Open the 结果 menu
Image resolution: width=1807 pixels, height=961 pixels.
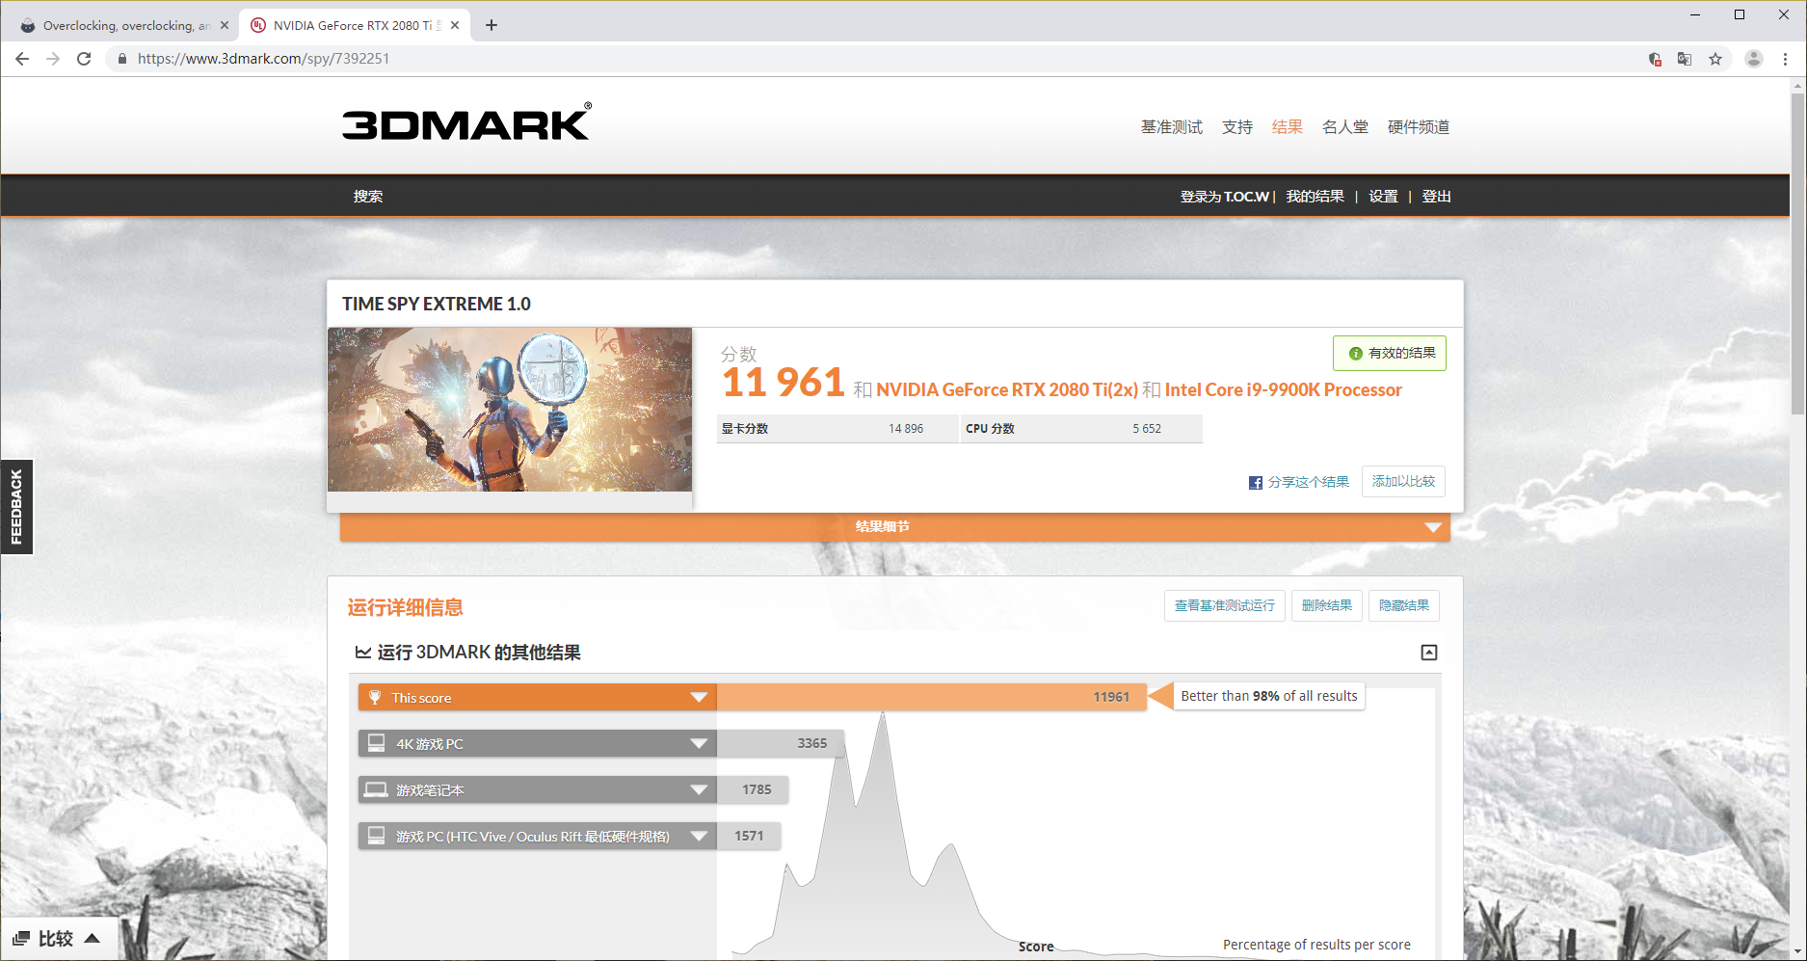pyautogui.click(x=1288, y=127)
